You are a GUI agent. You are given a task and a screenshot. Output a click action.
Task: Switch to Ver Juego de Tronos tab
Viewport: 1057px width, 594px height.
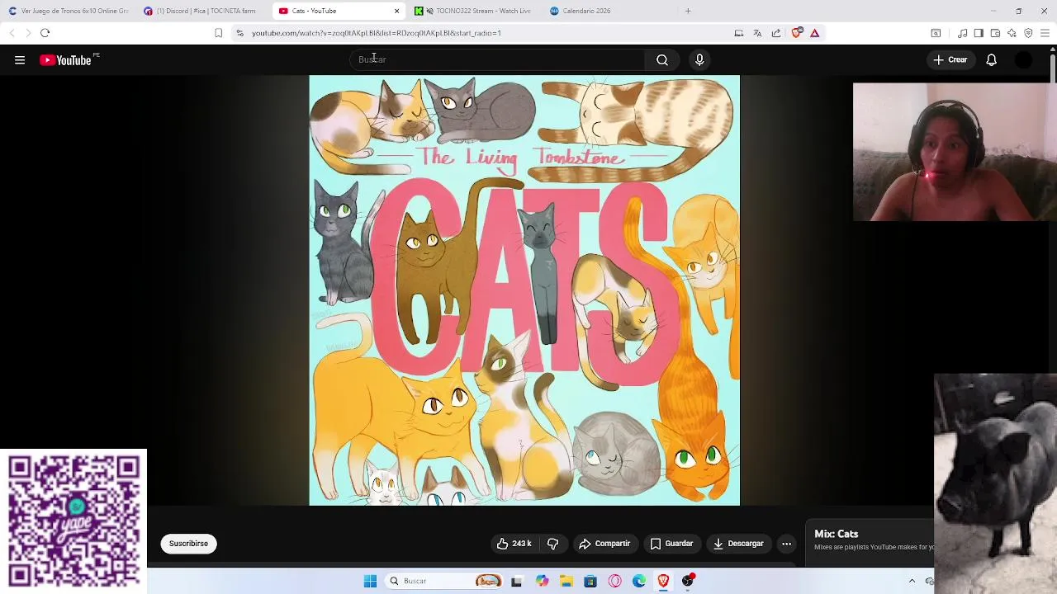click(69, 11)
